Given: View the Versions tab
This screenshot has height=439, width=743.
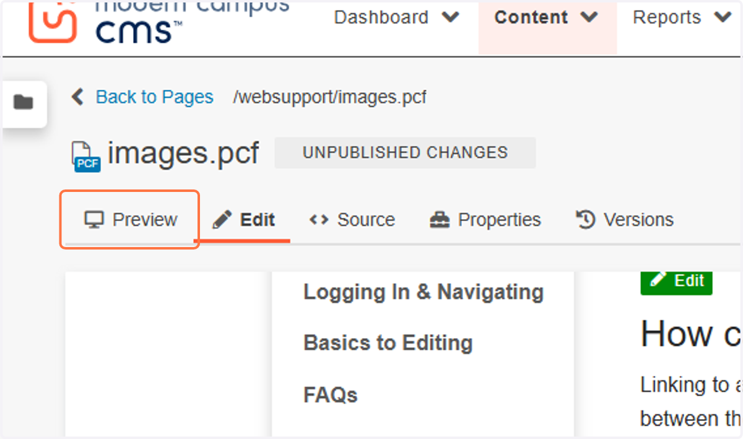Looking at the screenshot, I should [625, 220].
